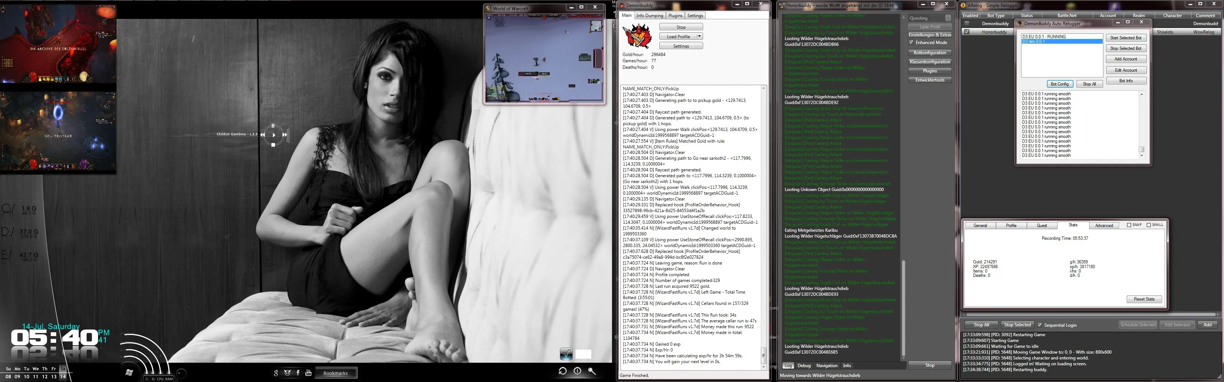Tick the SMALL checkbox

click(1149, 225)
